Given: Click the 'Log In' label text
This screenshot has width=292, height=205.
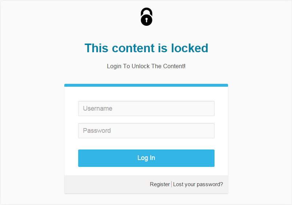Looking at the screenshot, I should (146, 158).
